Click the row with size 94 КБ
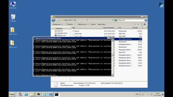This screenshot has height=97, width=173. [x=128, y=42]
